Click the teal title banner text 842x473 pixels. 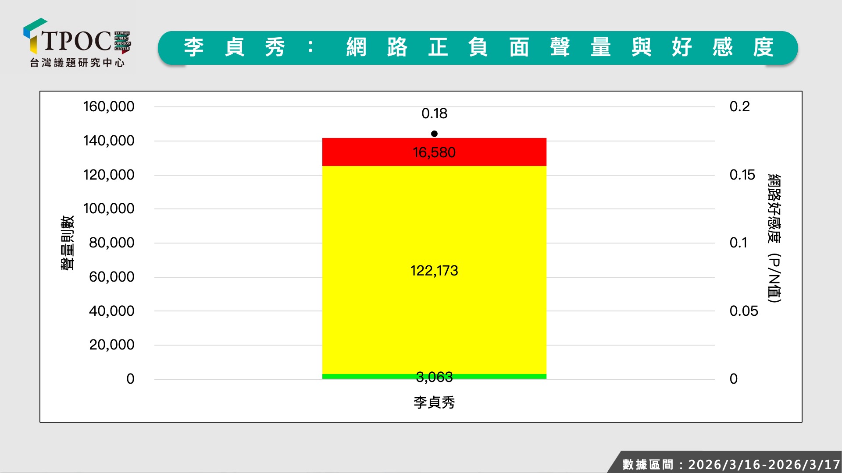tap(478, 47)
